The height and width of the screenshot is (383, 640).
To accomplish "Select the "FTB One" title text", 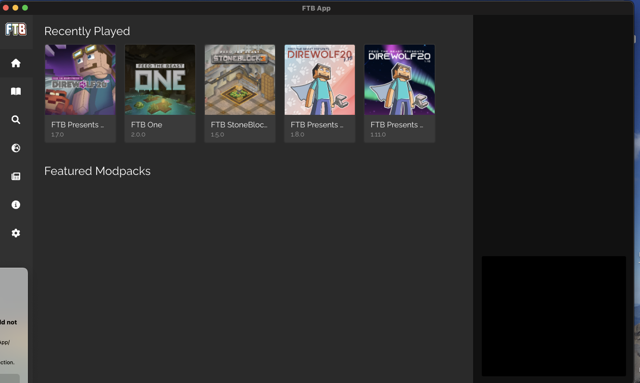I will pos(147,124).
